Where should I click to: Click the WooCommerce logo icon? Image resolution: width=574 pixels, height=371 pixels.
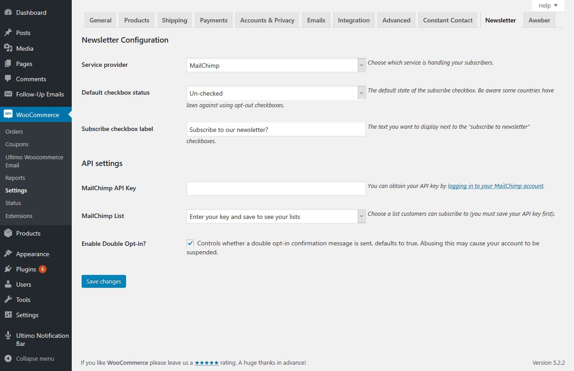click(x=8, y=114)
